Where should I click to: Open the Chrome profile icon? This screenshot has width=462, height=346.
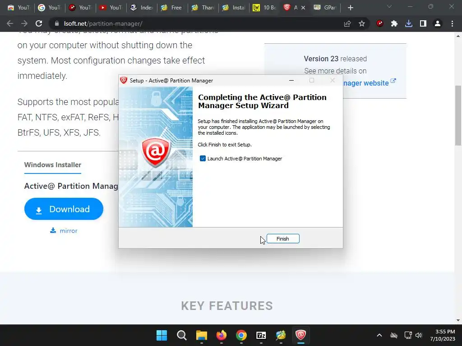click(438, 23)
